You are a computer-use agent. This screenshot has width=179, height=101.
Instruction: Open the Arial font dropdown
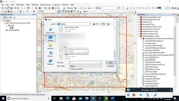(117, 8)
